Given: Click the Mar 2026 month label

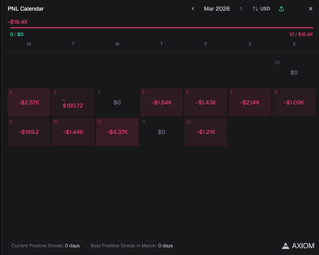Looking at the screenshot, I should [x=217, y=9].
